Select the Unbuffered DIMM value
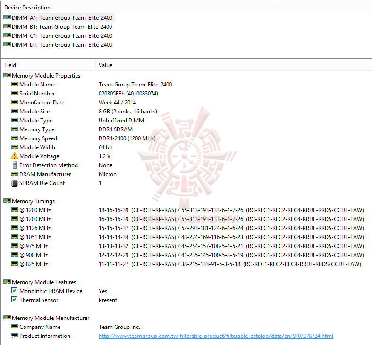The image size is (372, 345). pyautogui.click(x=121, y=121)
